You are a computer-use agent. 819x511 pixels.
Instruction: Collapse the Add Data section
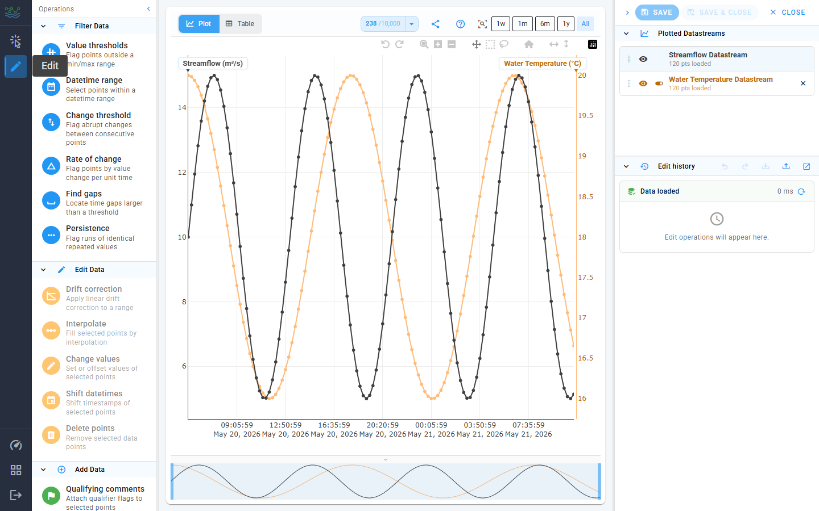tap(43, 470)
